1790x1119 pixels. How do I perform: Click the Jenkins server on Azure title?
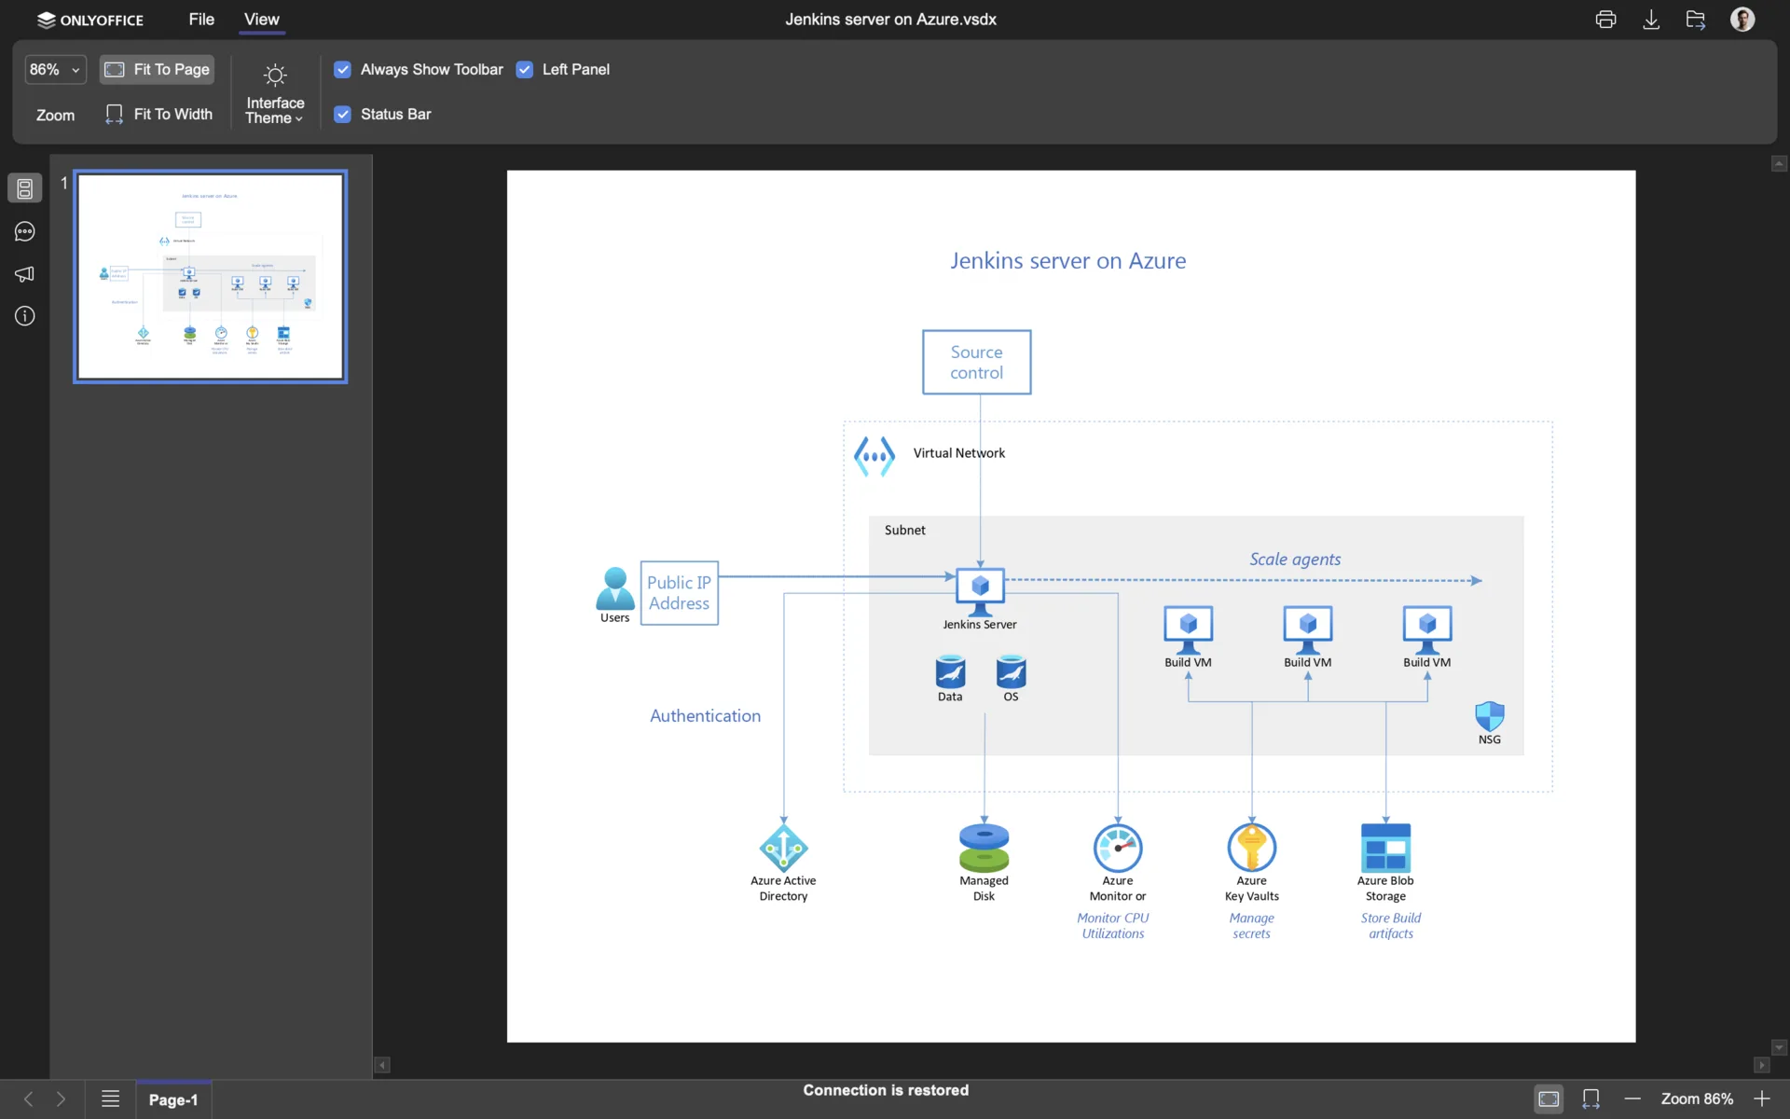[1068, 261]
